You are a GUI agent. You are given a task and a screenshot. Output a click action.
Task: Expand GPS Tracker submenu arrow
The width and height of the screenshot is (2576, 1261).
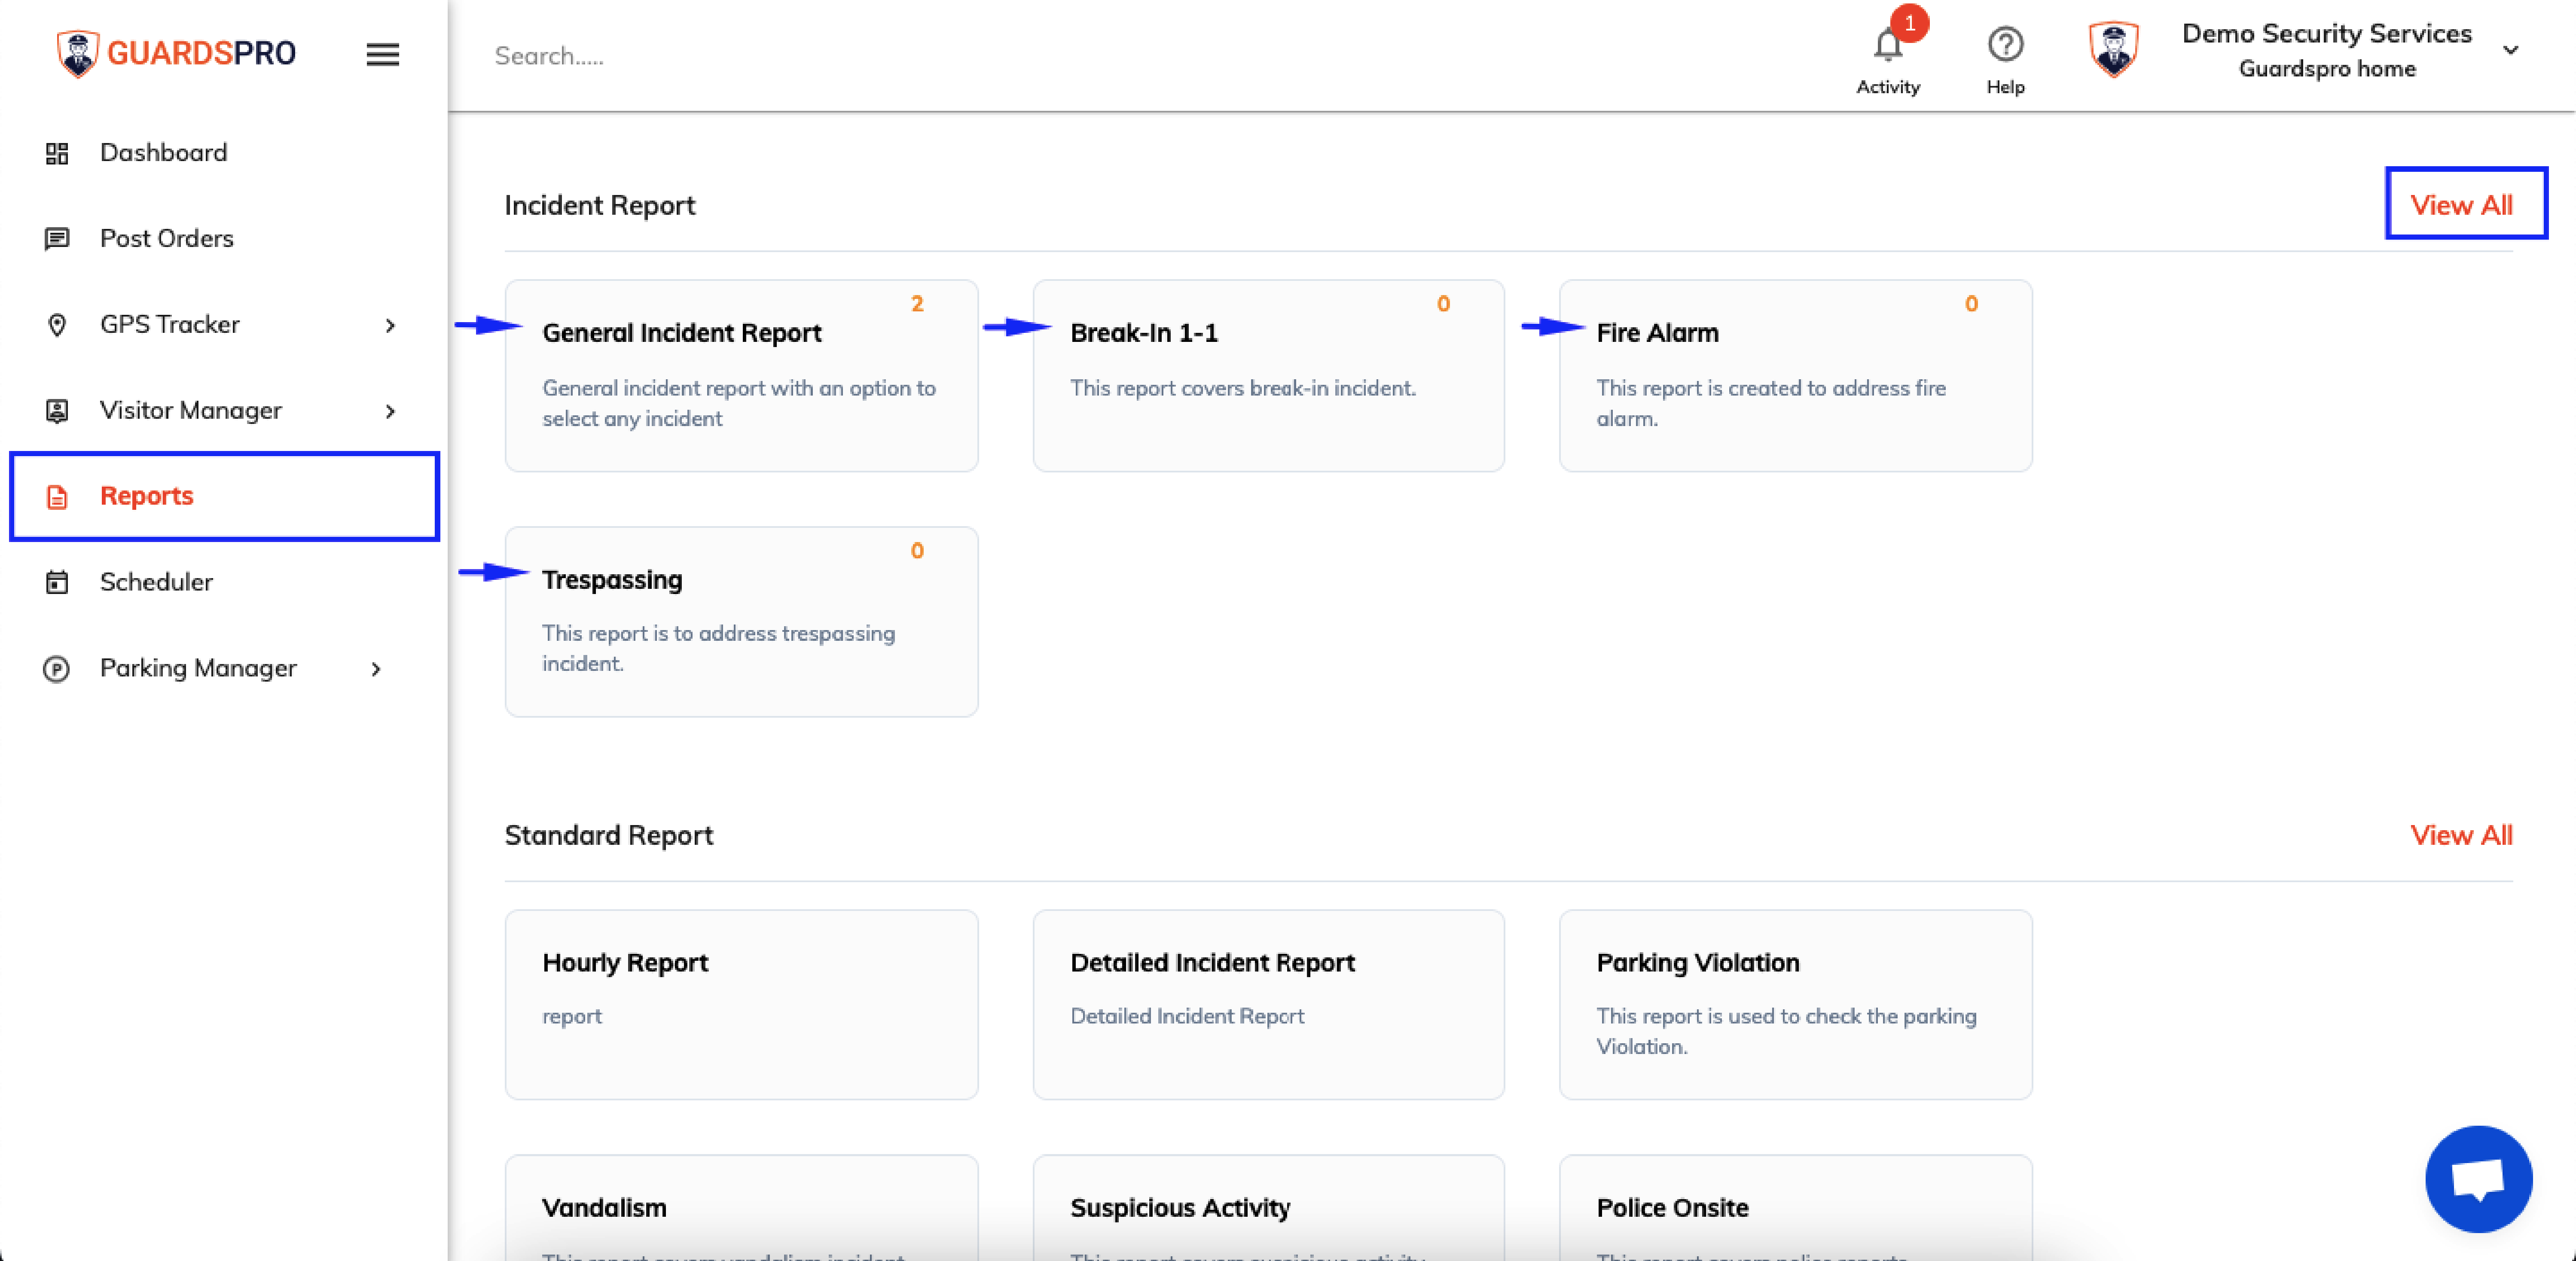(x=390, y=325)
